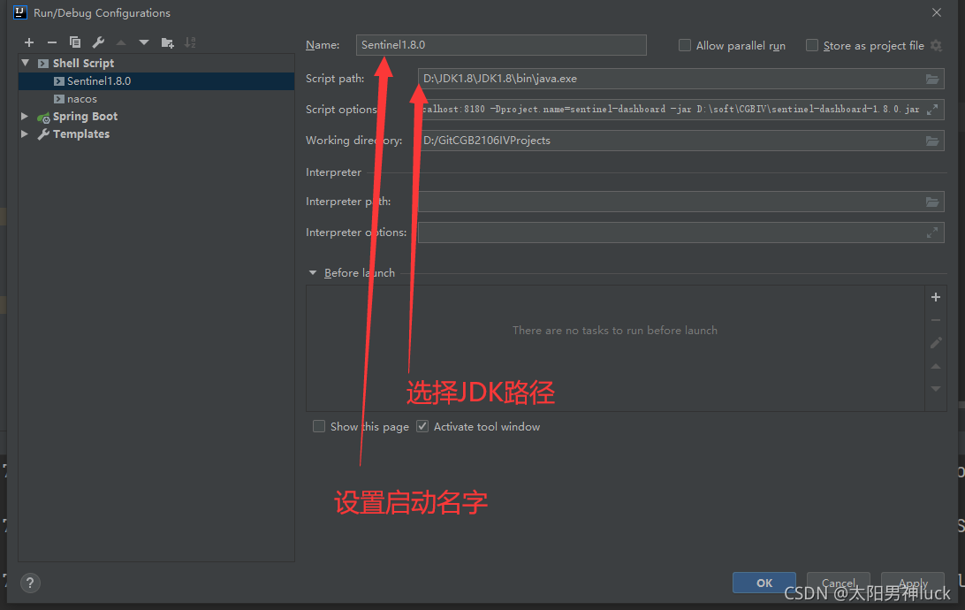Remove Before launch task with minus icon
Image resolution: width=965 pixels, height=610 pixels.
936,320
